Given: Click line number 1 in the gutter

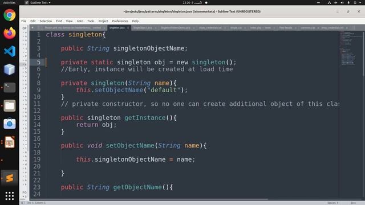Looking at the screenshot, I should coord(39,35).
